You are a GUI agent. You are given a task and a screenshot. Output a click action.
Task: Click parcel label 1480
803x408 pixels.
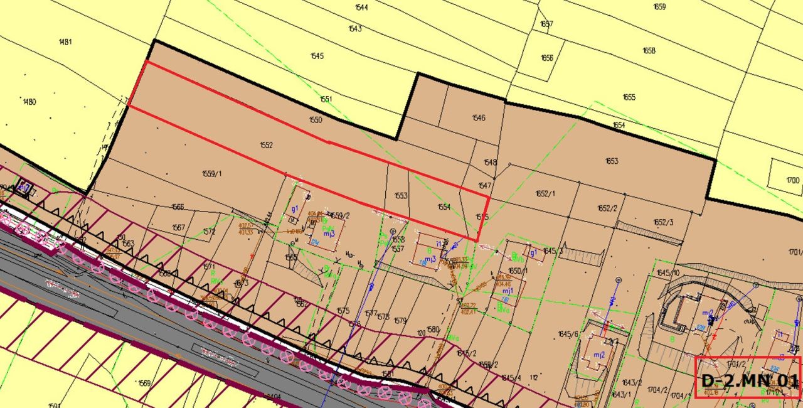[29, 101]
